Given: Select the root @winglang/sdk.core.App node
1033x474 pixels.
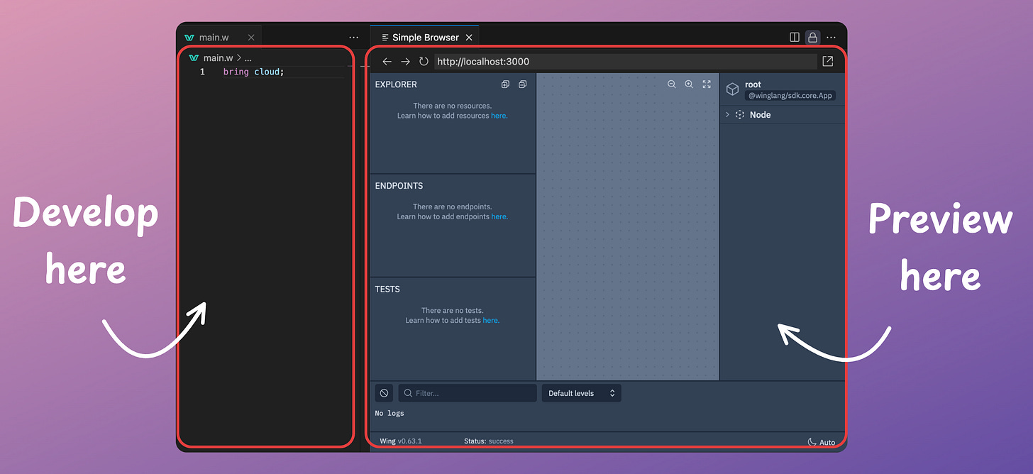Looking at the screenshot, I should tap(780, 89).
